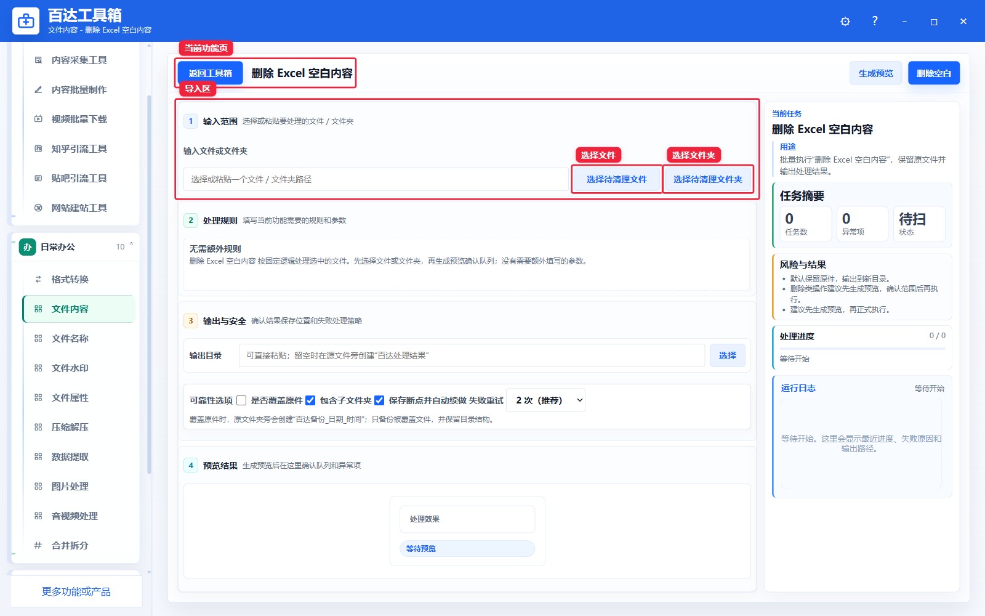Viewport: 985px width, 616px height.
Task: Select 压缩解压 from the sidebar
Action: [x=79, y=427]
